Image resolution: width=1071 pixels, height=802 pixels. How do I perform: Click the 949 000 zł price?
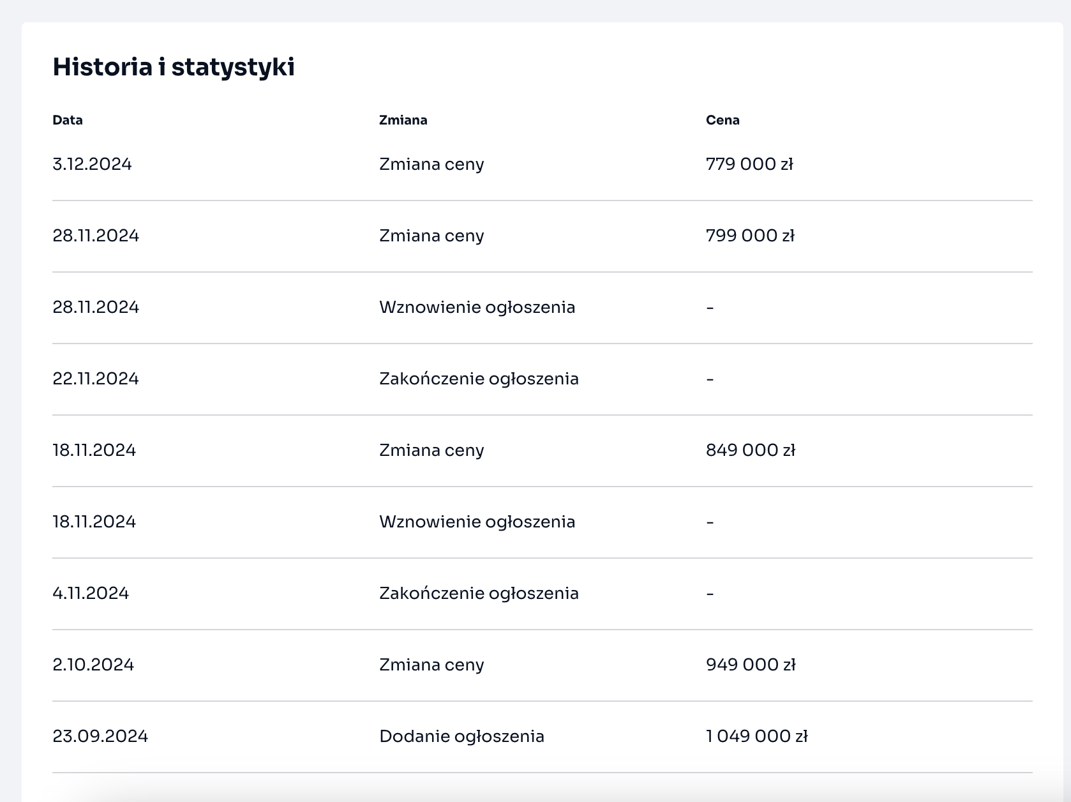[x=750, y=665]
